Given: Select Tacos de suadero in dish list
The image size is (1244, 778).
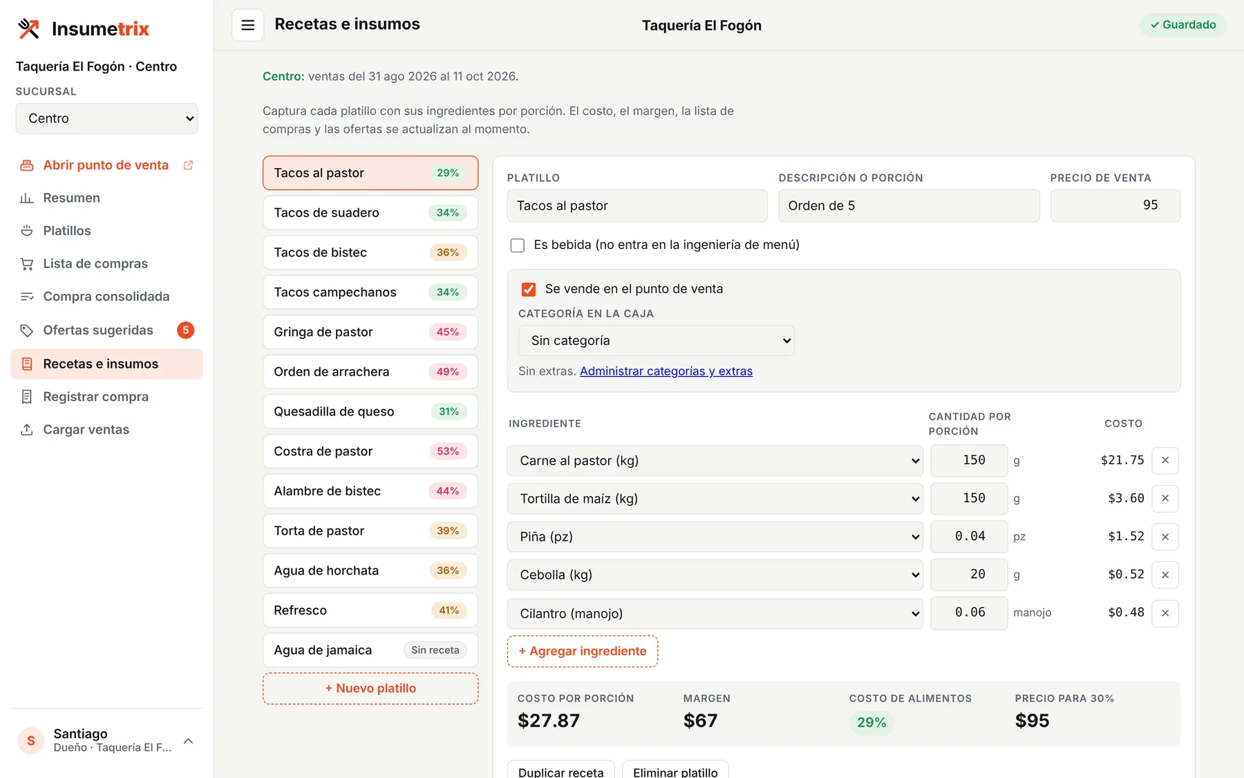Looking at the screenshot, I should click(370, 213).
